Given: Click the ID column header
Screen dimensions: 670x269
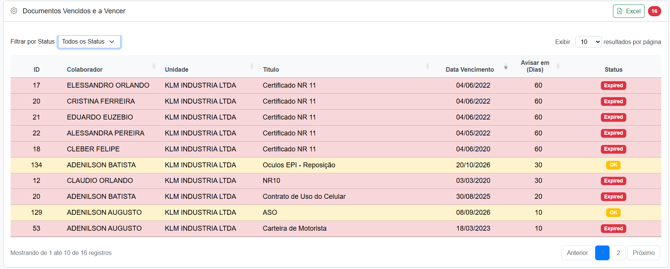Looking at the screenshot, I should 36,69.
